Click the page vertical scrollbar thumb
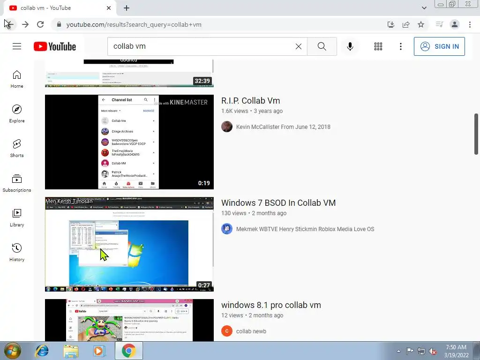This screenshot has width=480, height=360. click(476, 134)
